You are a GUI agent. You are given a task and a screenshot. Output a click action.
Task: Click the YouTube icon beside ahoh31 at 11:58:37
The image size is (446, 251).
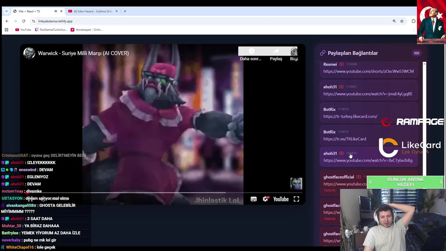(x=341, y=87)
